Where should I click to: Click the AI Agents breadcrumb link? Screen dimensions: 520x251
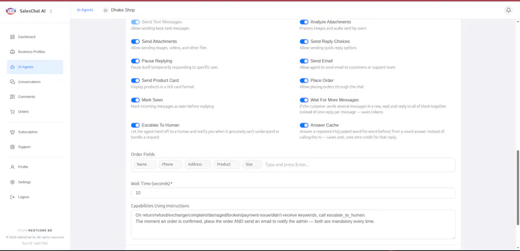[85, 10]
